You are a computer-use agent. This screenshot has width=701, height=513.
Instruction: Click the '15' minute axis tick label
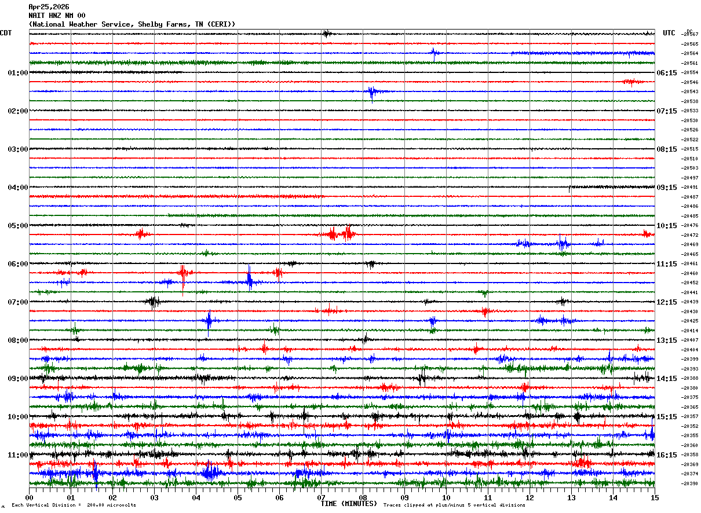655,497
